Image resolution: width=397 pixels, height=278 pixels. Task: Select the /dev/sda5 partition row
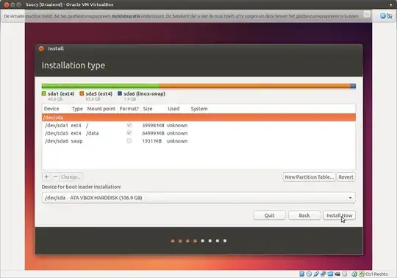198,133
